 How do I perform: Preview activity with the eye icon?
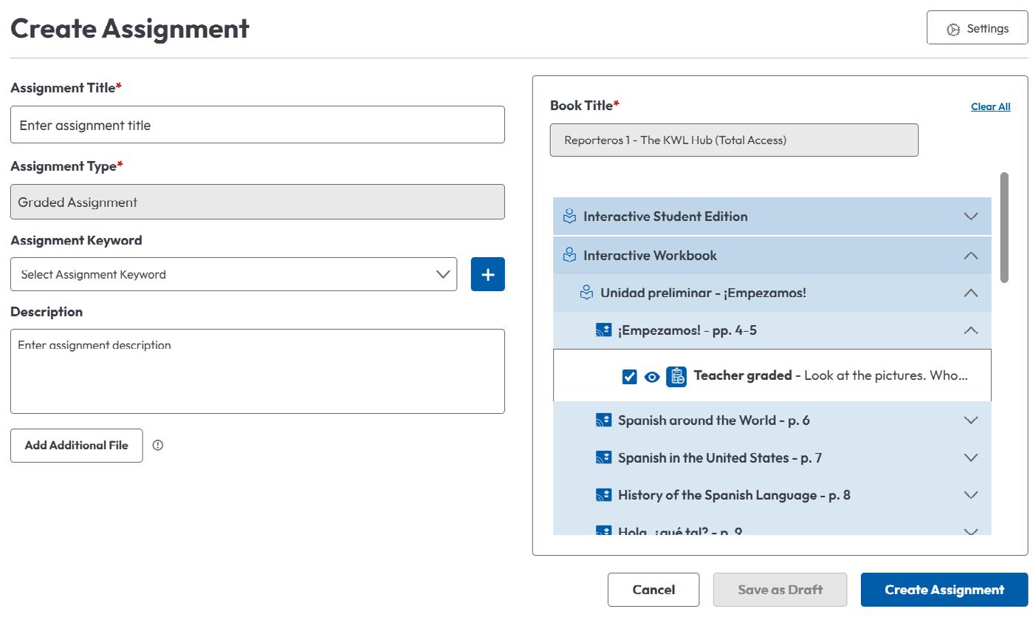[651, 377]
